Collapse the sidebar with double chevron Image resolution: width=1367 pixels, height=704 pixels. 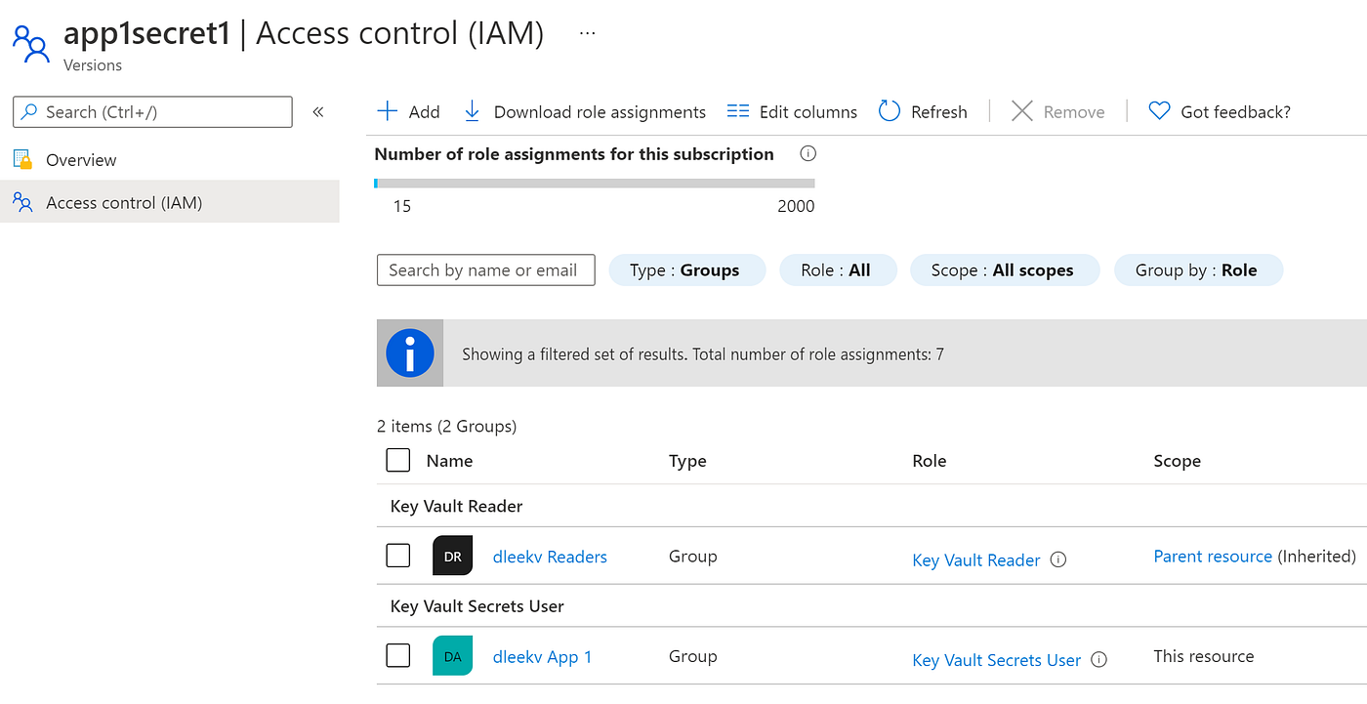point(318,112)
